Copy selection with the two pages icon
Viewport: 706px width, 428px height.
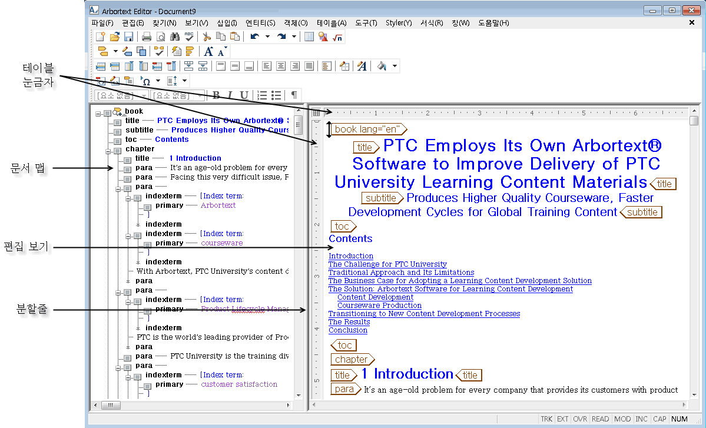tap(221, 37)
